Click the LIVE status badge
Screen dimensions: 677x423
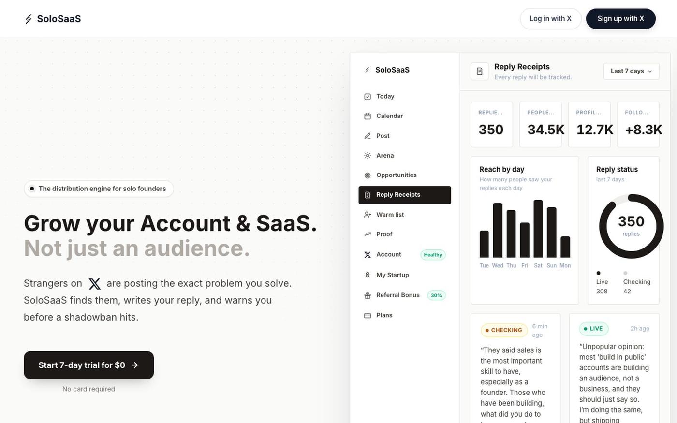tap(594, 329)
